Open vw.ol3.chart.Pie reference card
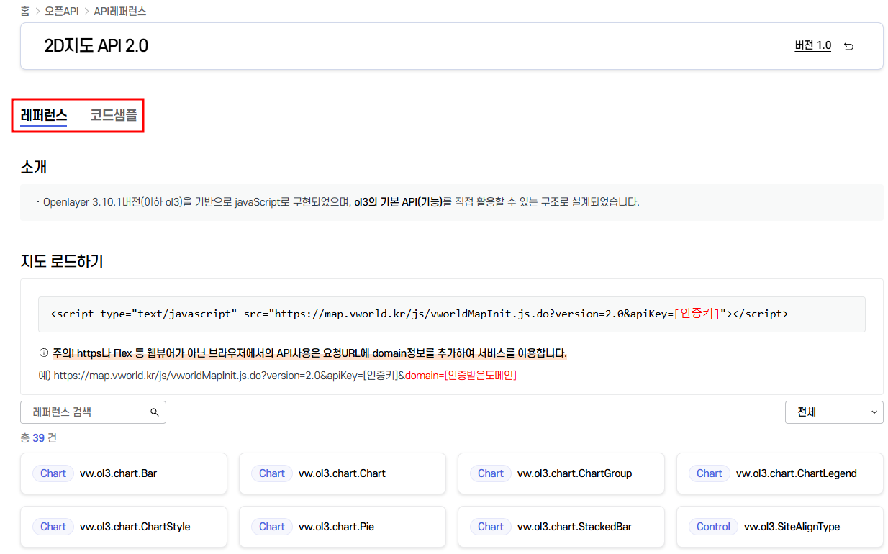The image size is (888, 554). point(343,527)
